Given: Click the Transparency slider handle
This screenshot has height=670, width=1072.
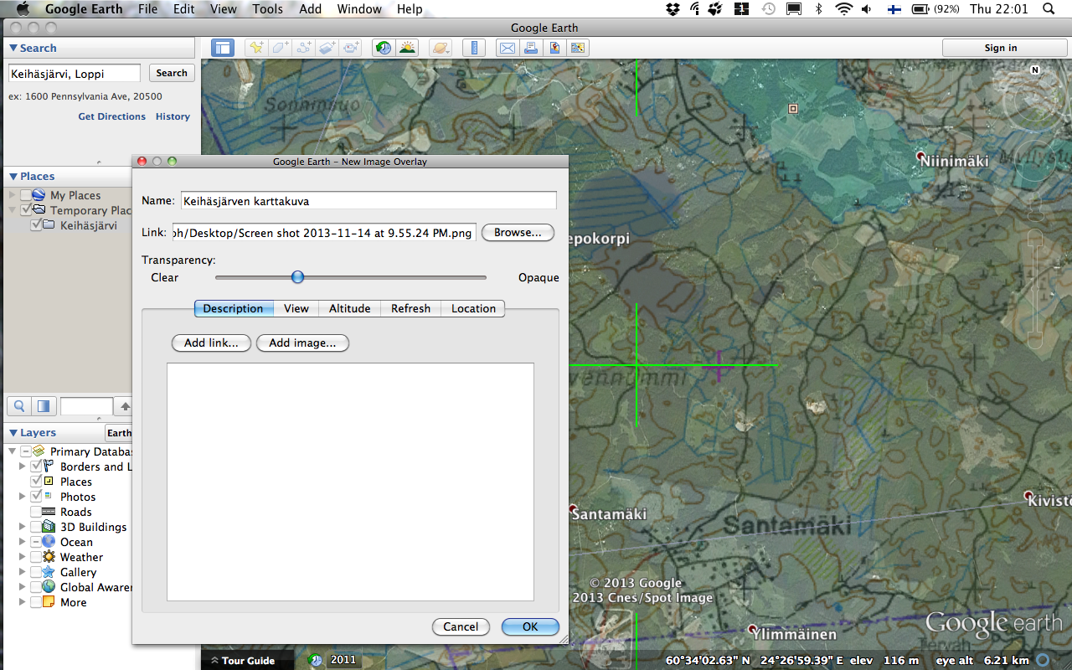Looking at the screenshot, I should (297, 277).
